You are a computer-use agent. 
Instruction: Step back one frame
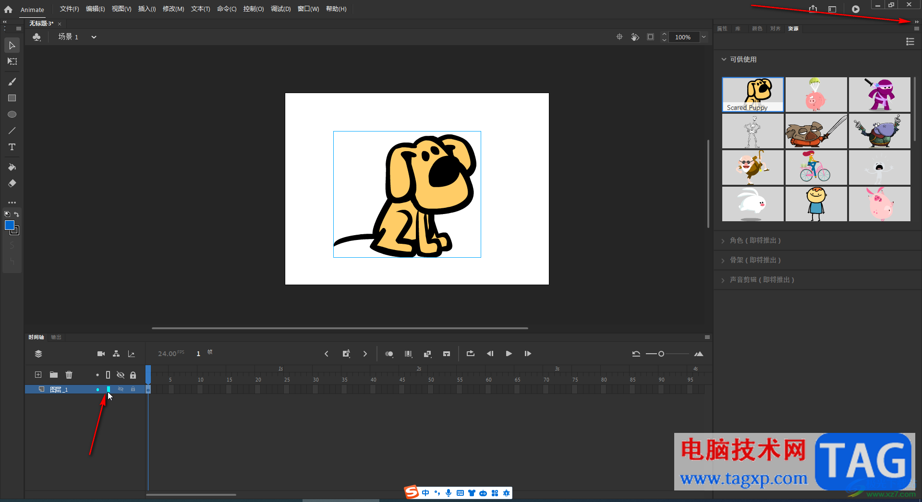coord(490,354)
